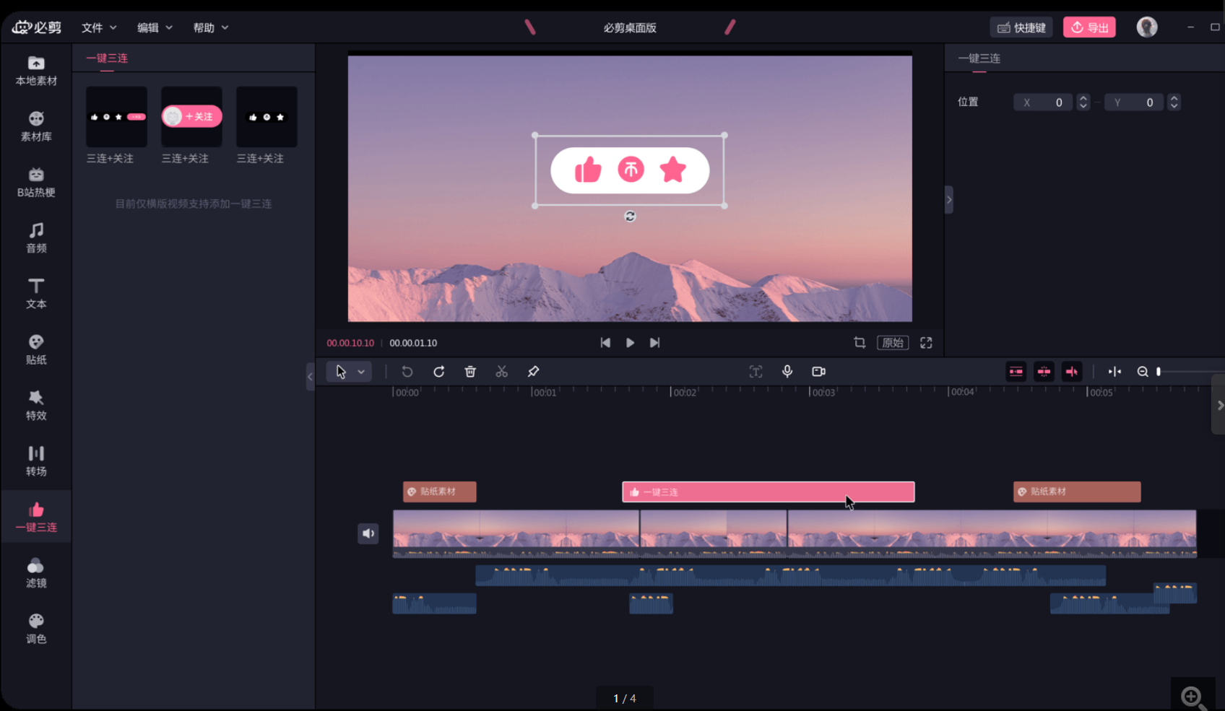Open the 编辑 menu

[155, 27]
